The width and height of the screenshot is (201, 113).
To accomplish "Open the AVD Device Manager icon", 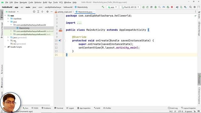I will pyautogui.click(x=181, y=7).
